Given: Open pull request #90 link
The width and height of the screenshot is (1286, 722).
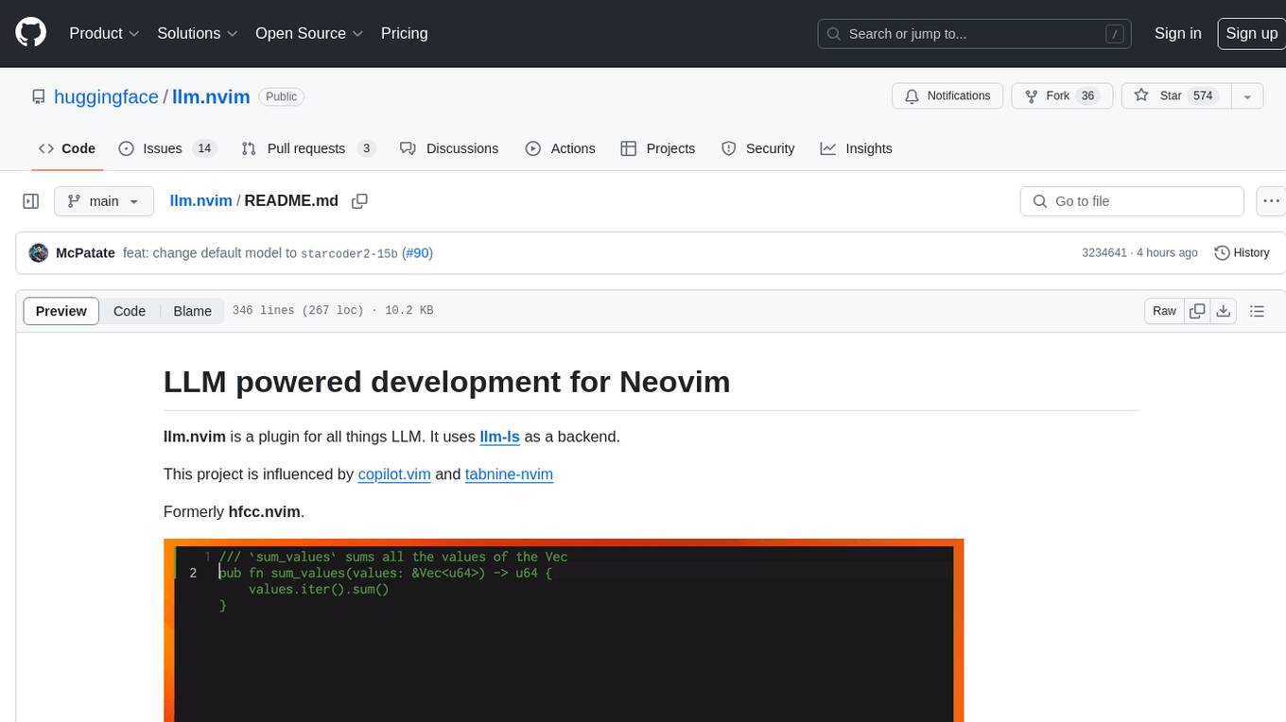Looking at the screenshot, I should pos(417,253).
